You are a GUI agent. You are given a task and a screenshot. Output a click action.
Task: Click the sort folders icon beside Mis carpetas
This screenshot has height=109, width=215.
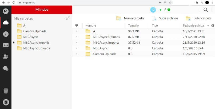coord(68,18)
